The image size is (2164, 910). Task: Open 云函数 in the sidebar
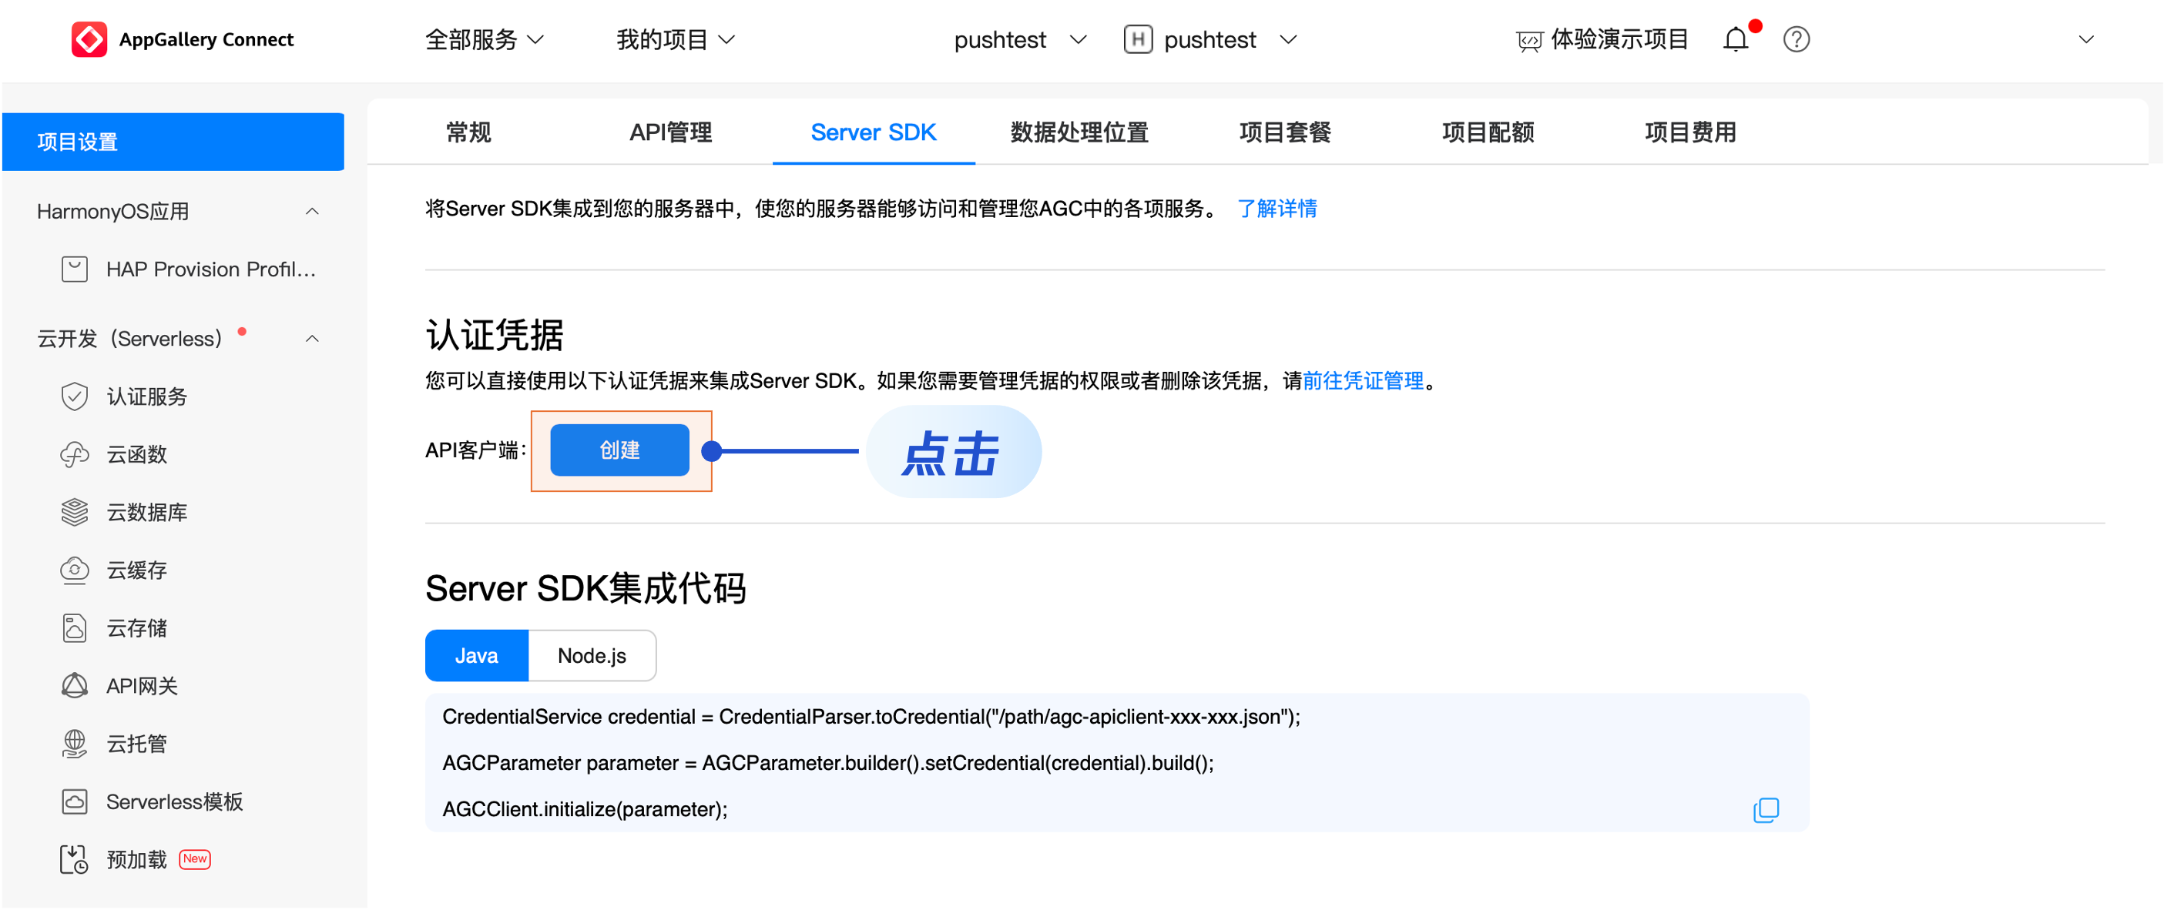click(136, 454)
